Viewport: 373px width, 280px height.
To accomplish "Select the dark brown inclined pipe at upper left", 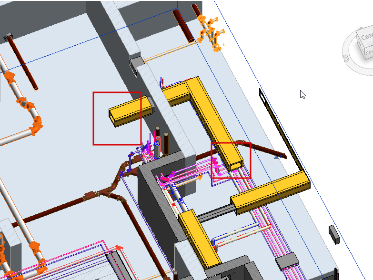I will tap(22, 63).
